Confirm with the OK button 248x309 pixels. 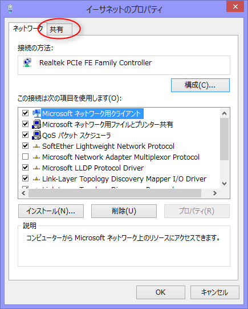pyautogui.click(x=161, y=292)
